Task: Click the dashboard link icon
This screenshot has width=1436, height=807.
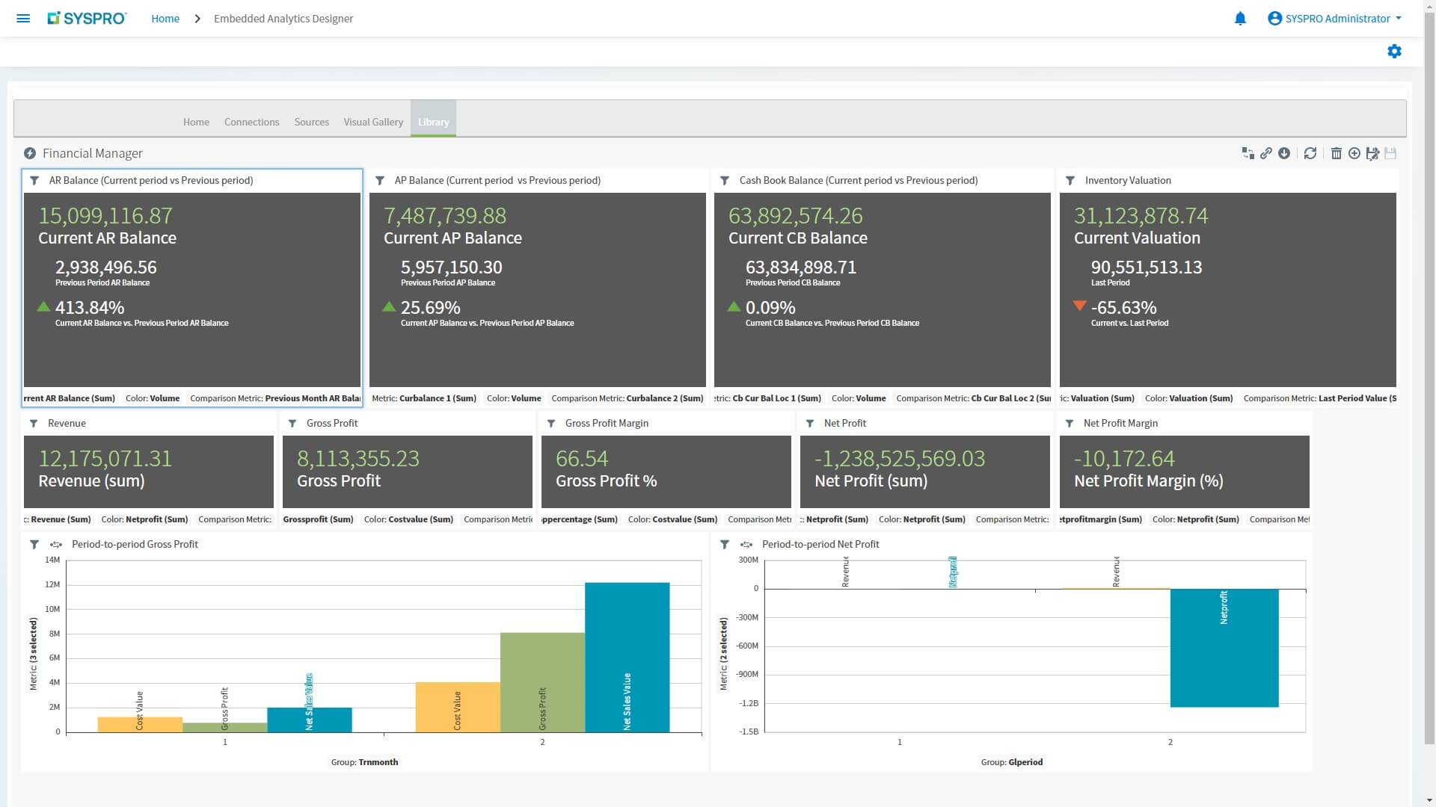Action: tap(1265, 153)
